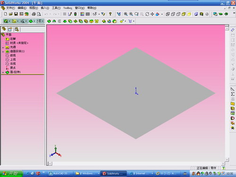Open the Toolbox menu

click(x=67, y=8)
